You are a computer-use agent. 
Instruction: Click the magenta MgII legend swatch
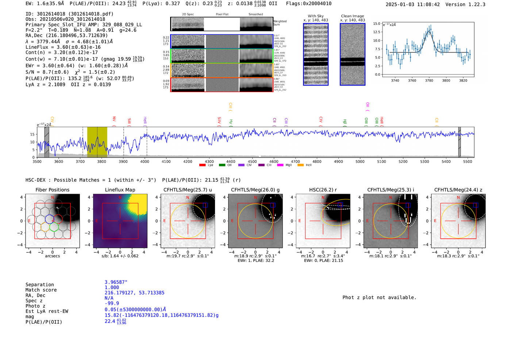(280, 165)
